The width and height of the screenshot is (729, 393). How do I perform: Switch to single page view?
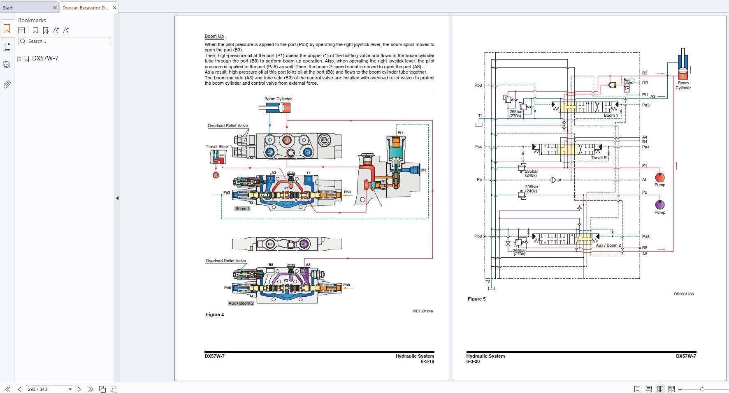(x=637, y=389)
